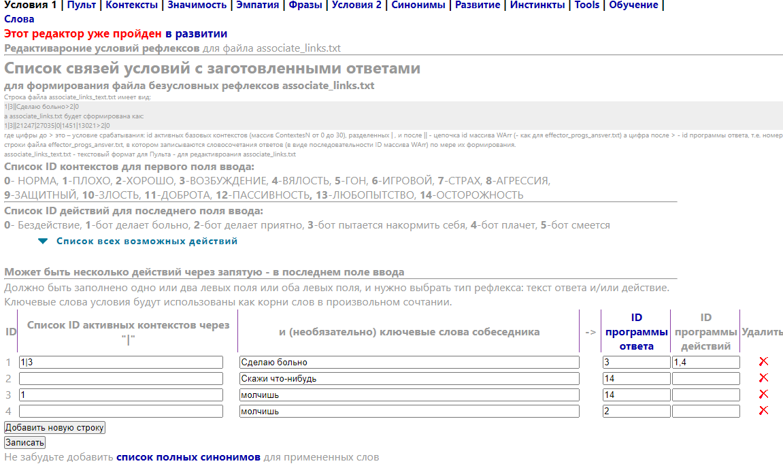
Task: Delete row 2 with the red X
Action: (763, 378)
